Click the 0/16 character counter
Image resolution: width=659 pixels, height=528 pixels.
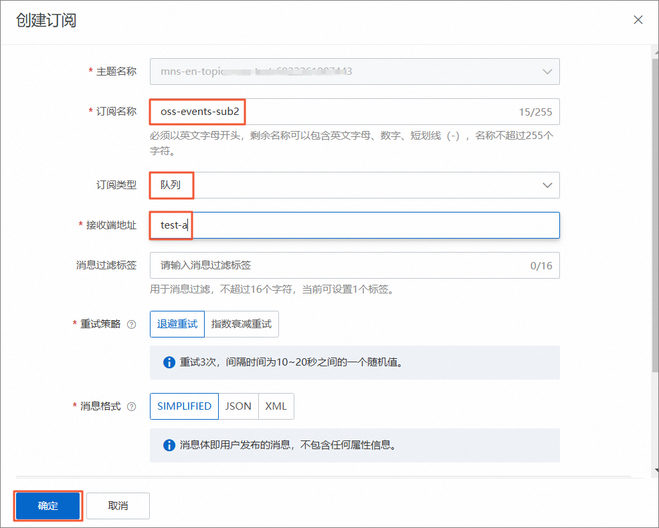pos(541,266)
